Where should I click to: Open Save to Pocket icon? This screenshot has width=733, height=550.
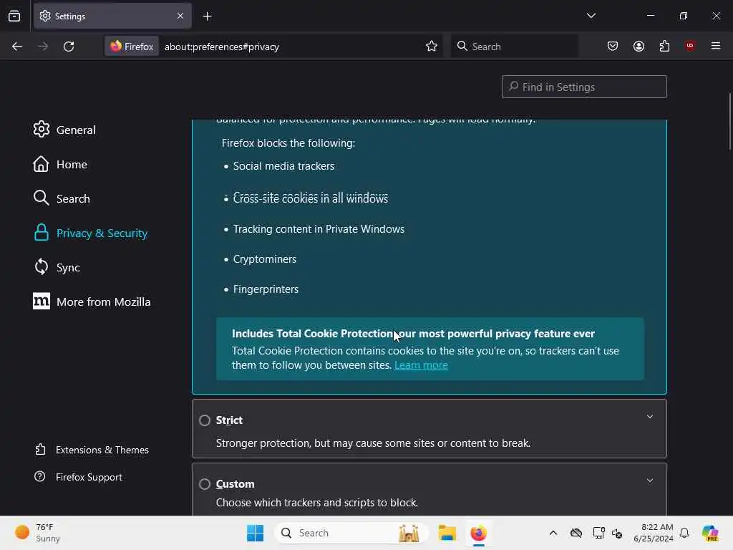613,46
